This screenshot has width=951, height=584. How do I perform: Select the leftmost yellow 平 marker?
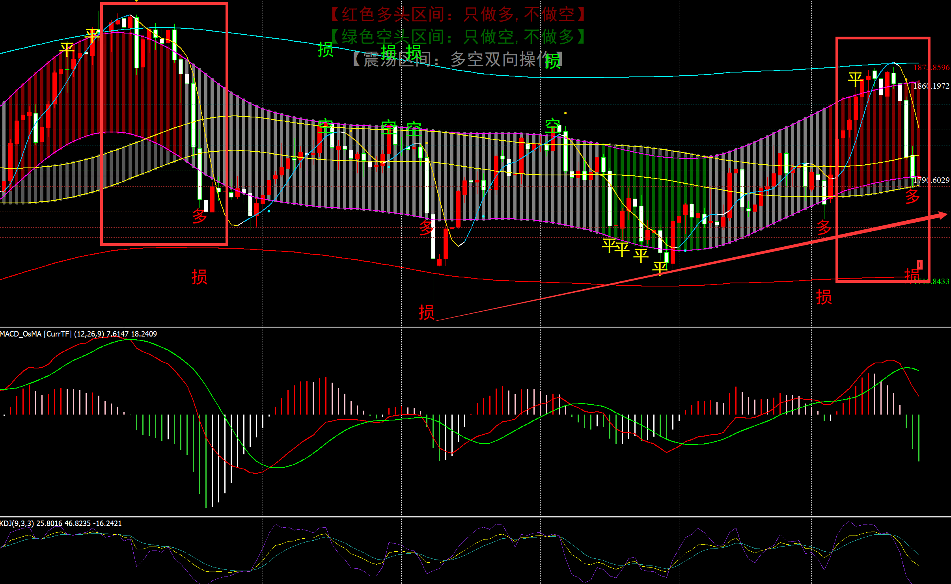[67, 50]
